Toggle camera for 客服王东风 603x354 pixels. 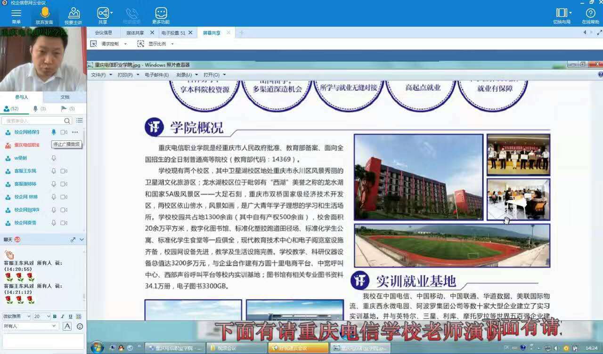[x=64, y=171]
